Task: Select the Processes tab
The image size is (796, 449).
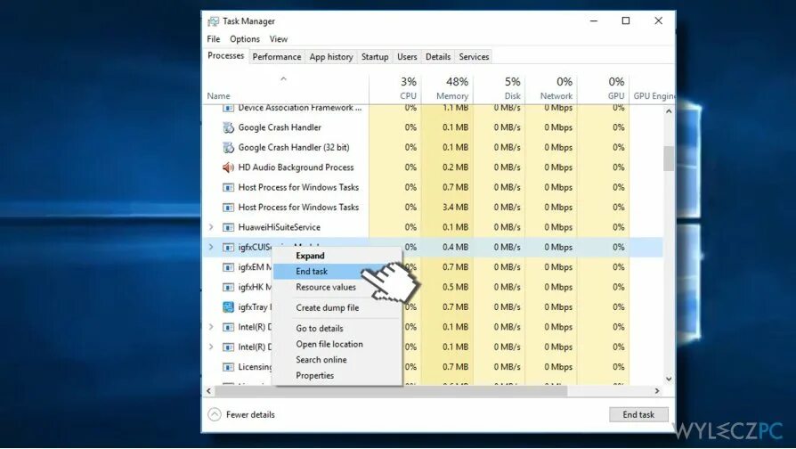Action: [225, 56]
